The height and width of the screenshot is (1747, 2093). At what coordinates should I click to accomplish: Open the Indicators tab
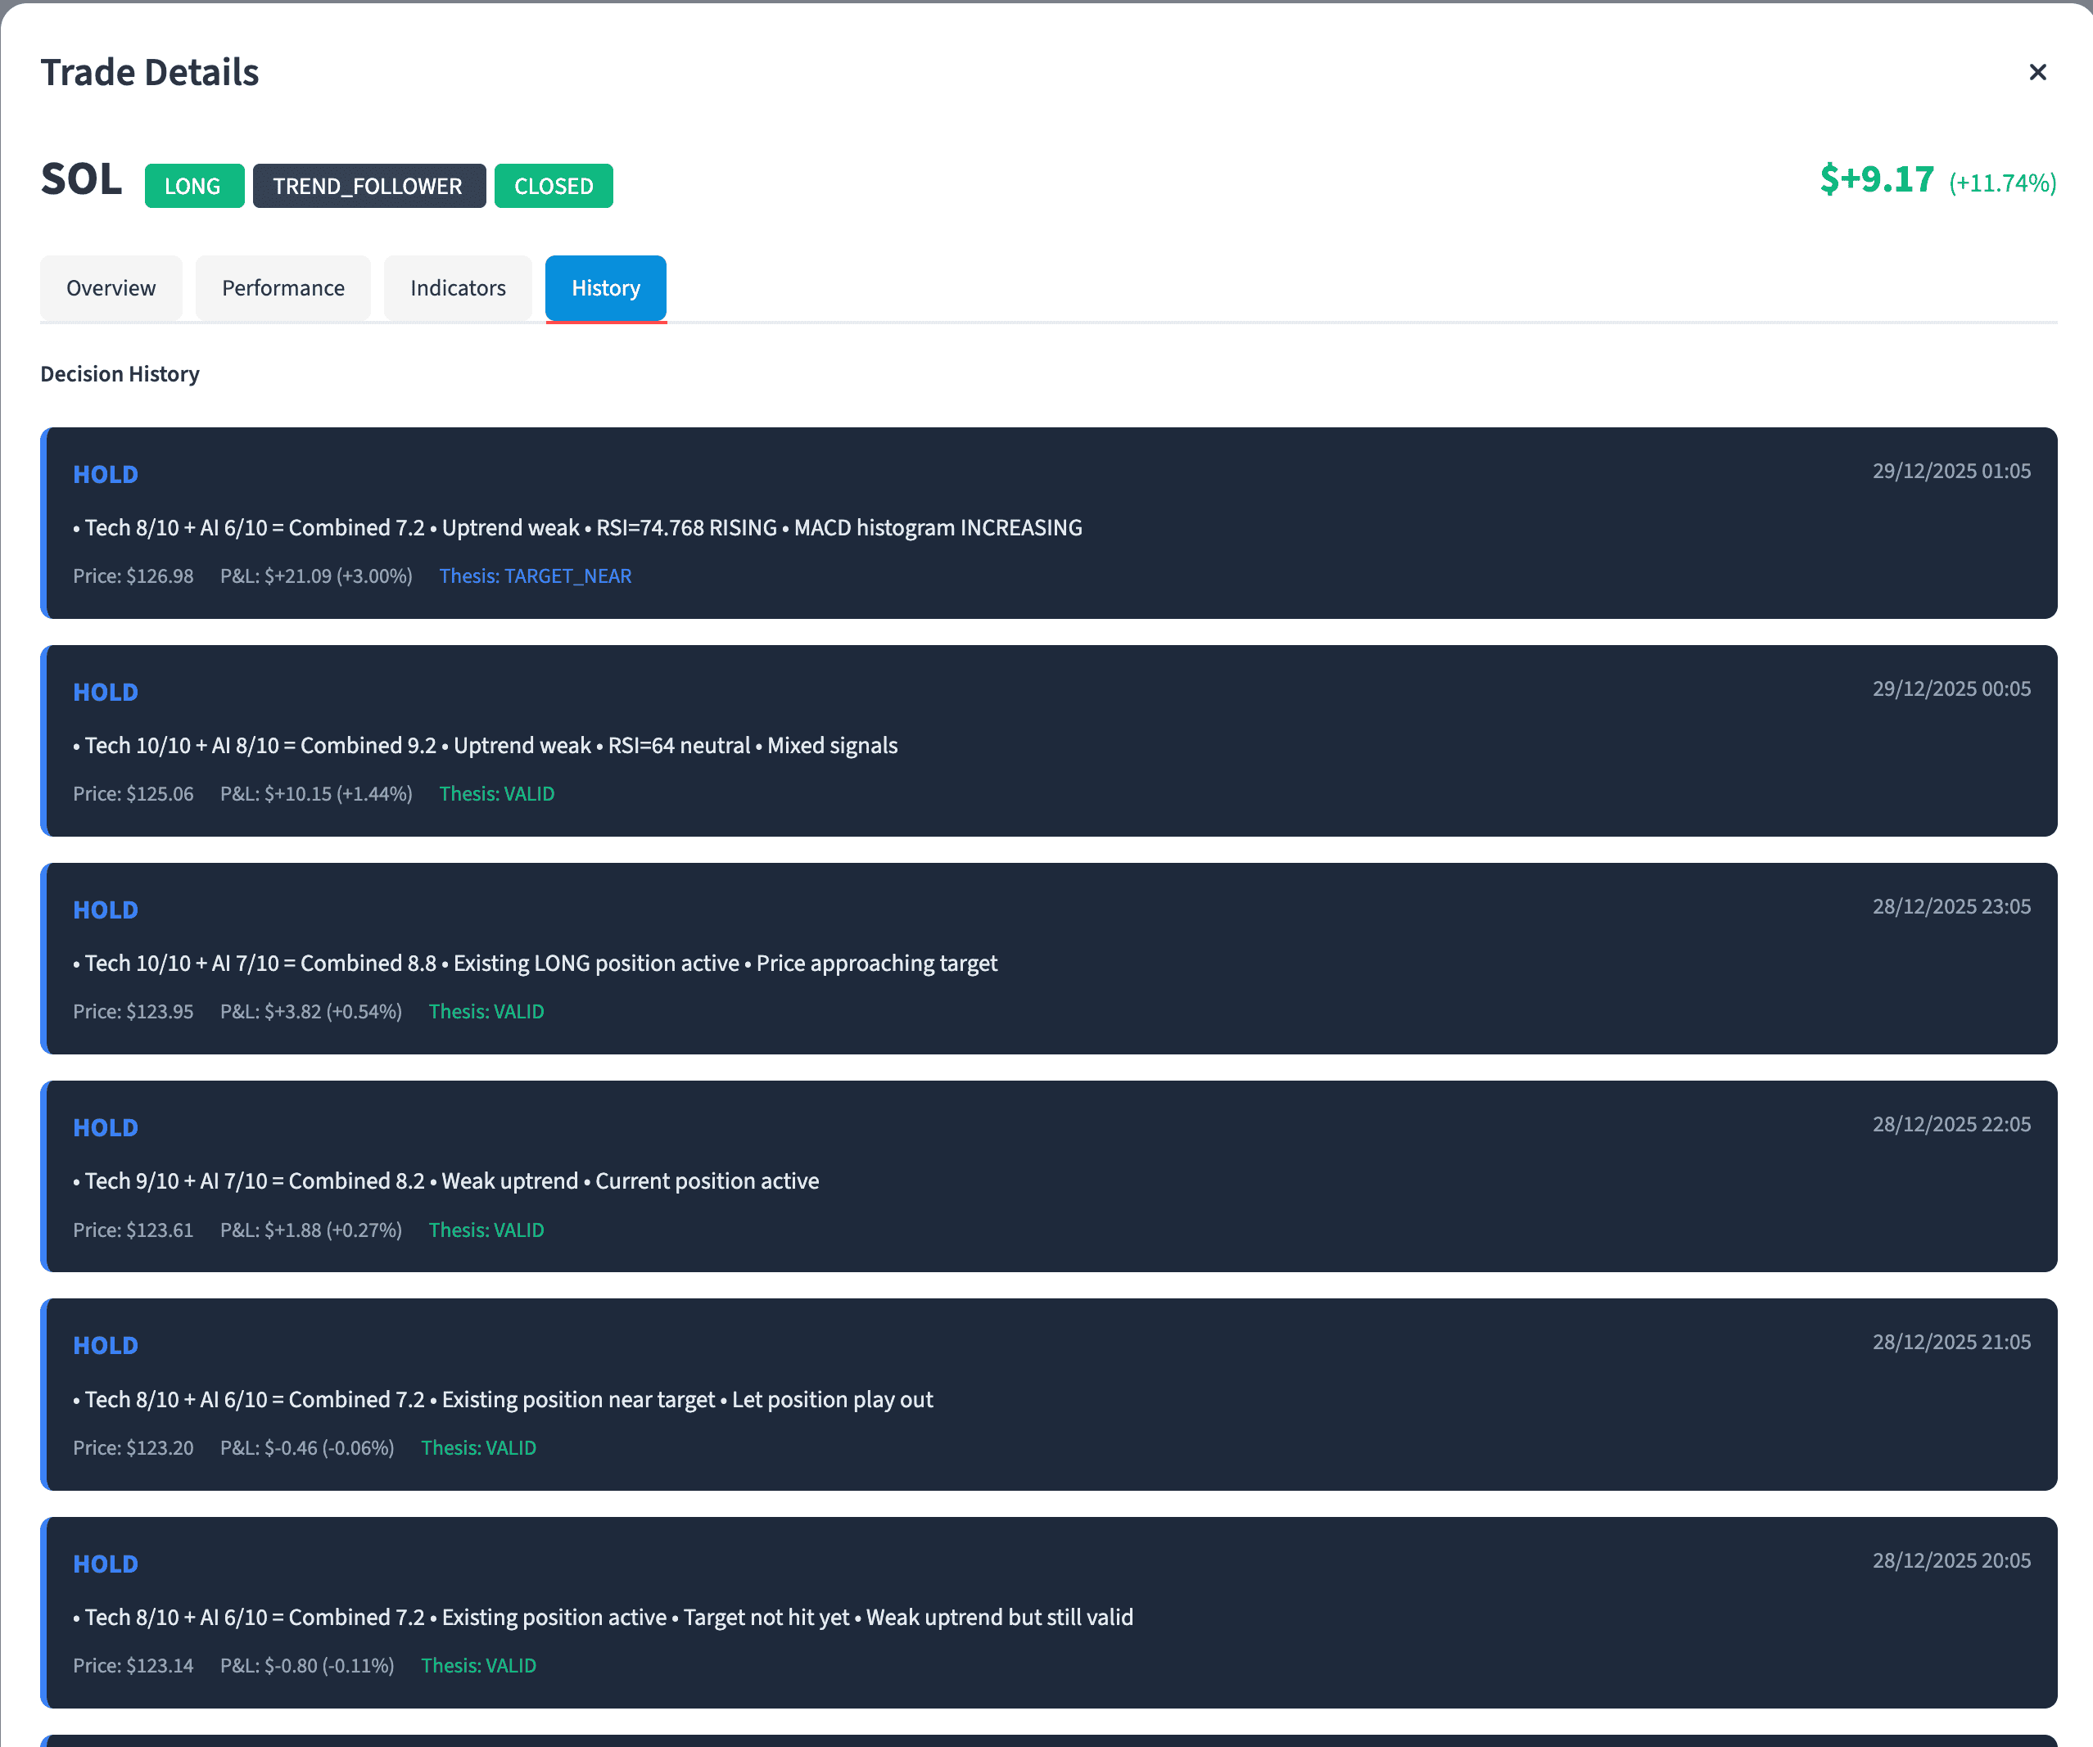[x=458, y=288]
